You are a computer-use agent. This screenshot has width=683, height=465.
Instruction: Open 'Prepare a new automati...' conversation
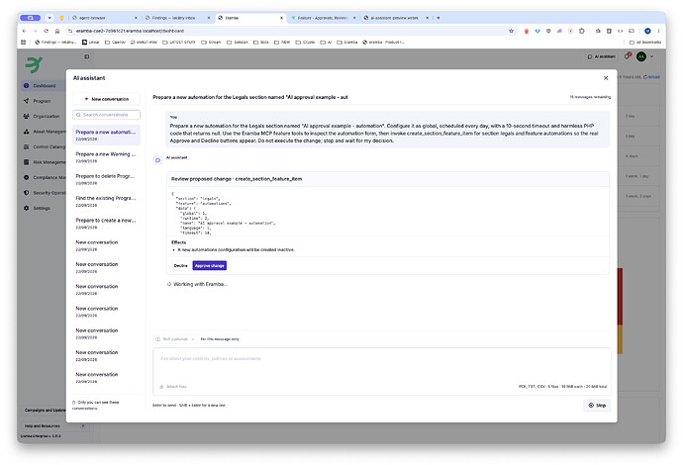click(x=106, y=135)
